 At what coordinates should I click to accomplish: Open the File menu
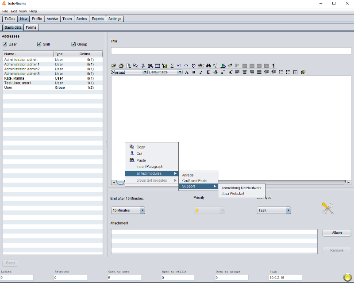click(x=5, y=11)
